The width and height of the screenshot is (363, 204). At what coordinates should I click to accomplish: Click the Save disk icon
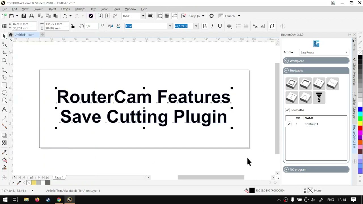point(24,16)
